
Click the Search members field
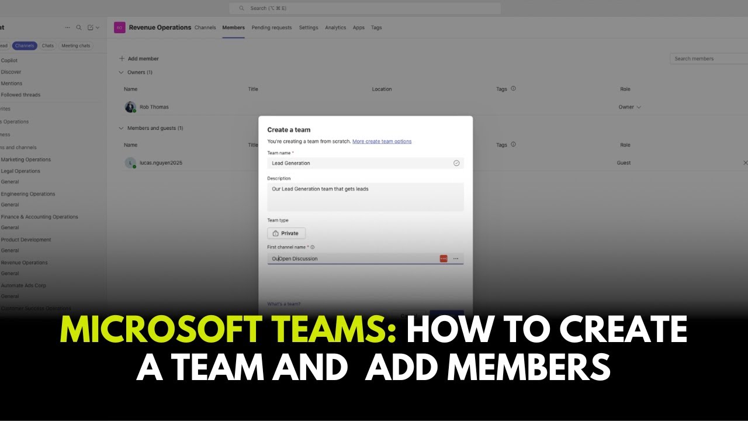709,58
